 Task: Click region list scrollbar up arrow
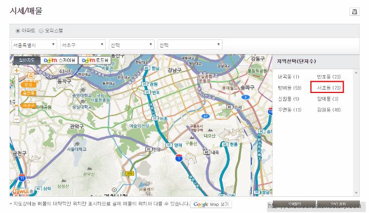[357, 72]
